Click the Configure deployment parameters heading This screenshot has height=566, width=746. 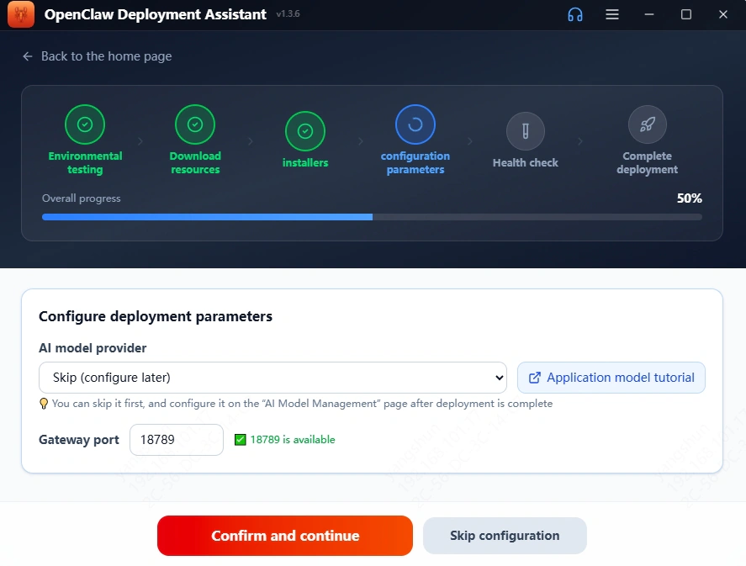click(156, 316)
